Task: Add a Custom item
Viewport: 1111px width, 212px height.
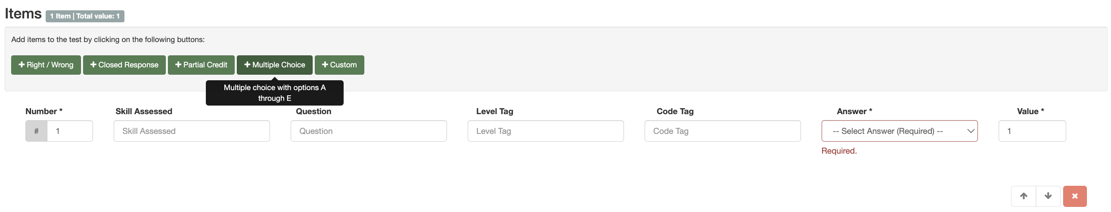Action: (339, 65)
